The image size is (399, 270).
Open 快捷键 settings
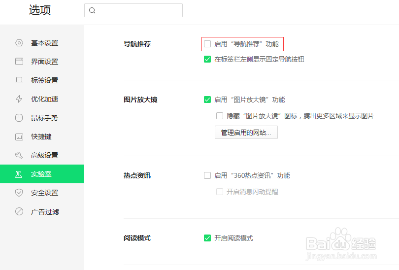click(42, 136)
